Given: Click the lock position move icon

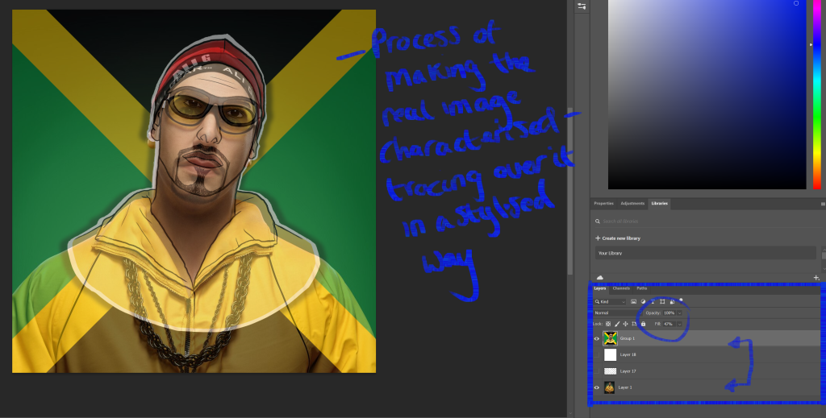Looking at the screenshot, I should coord(626,324).
